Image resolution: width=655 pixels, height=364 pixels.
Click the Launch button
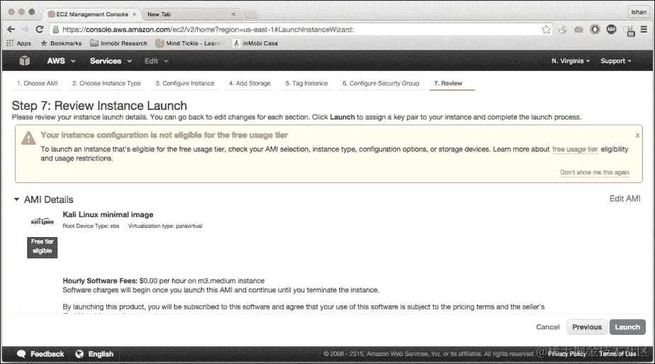(x=627, y=327)
